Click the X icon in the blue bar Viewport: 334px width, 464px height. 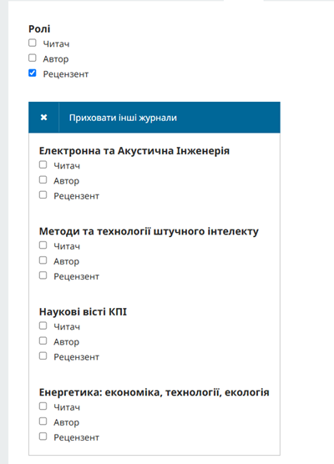pyautogui.click(x=43, y=118)
